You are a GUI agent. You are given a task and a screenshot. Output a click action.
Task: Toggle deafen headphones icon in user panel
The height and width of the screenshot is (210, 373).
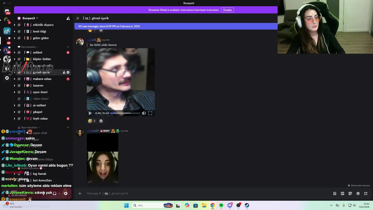[54, 193]
